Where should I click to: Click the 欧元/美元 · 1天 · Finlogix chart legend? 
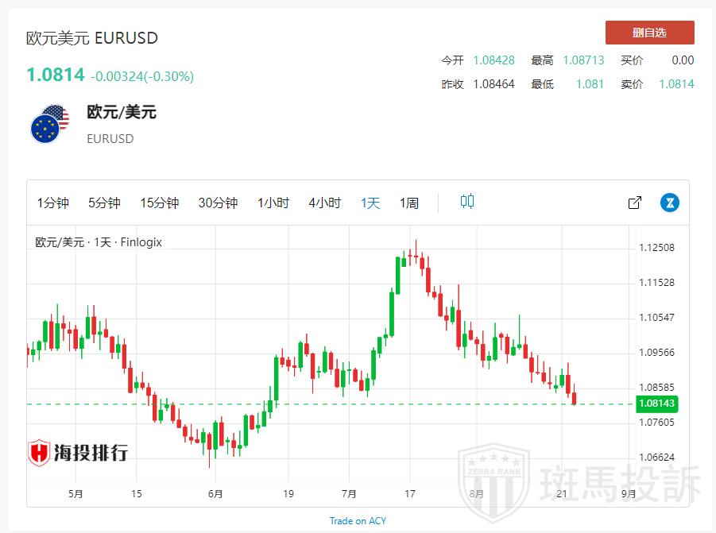[99, 242]
